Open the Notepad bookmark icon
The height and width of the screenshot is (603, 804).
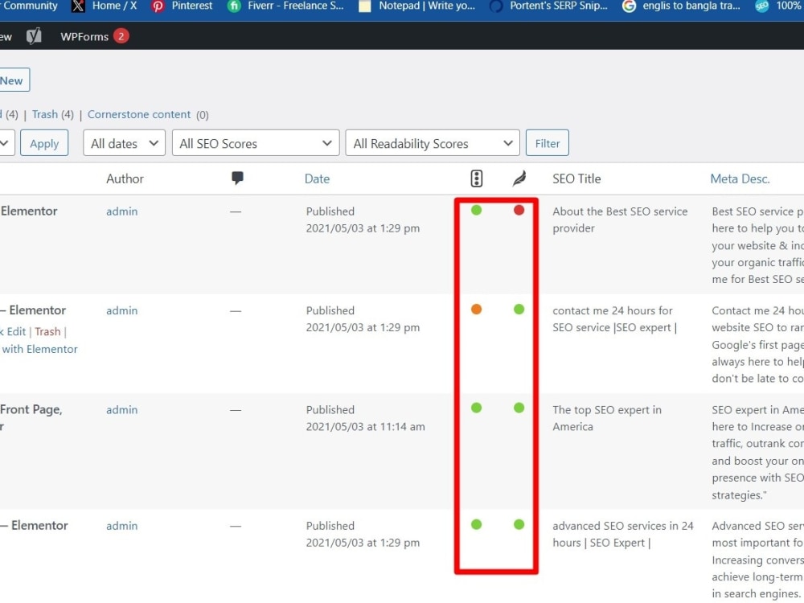coord(364,6)
